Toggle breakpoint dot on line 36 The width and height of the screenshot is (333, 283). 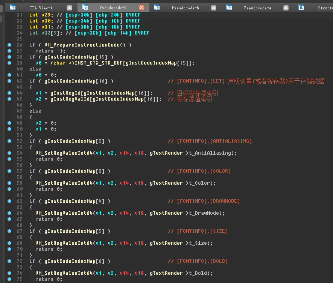[x=9, y=45]
